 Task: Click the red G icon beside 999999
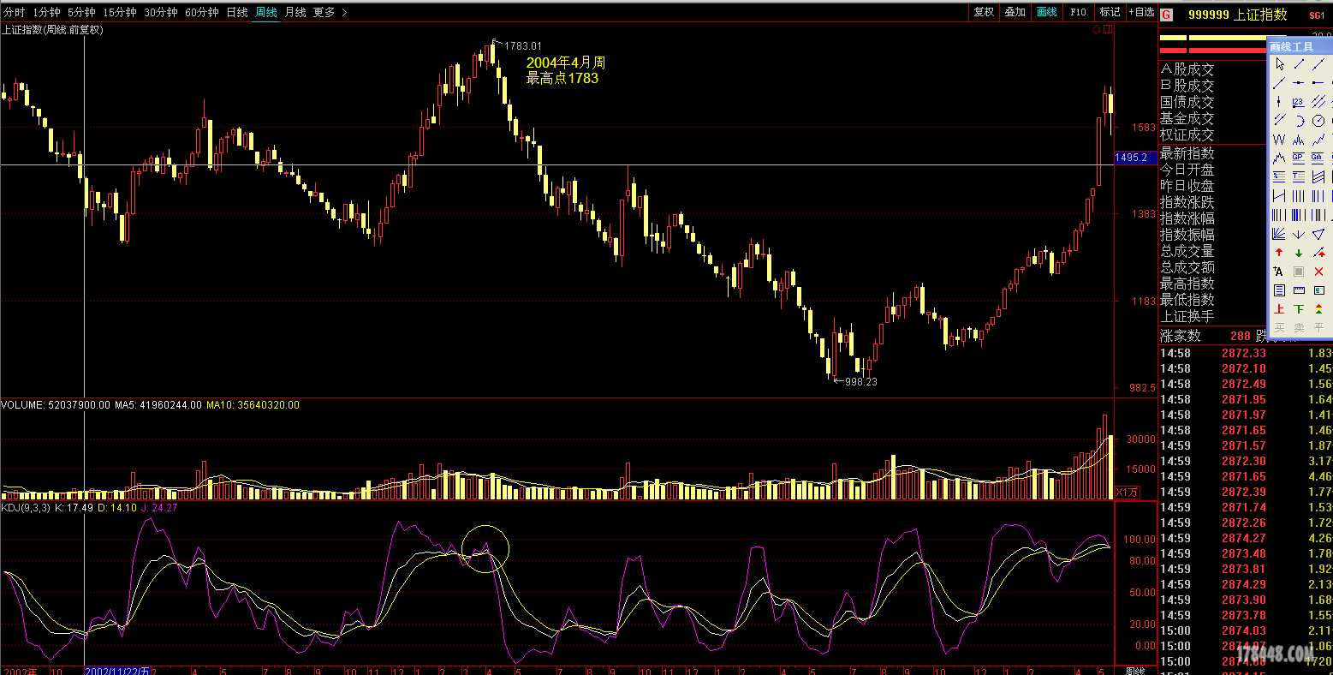pyautogui.click(x=1166, y=15)
